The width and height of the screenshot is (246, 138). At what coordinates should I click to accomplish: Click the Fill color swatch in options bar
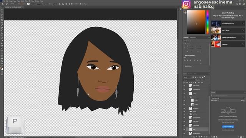[22, 4]
